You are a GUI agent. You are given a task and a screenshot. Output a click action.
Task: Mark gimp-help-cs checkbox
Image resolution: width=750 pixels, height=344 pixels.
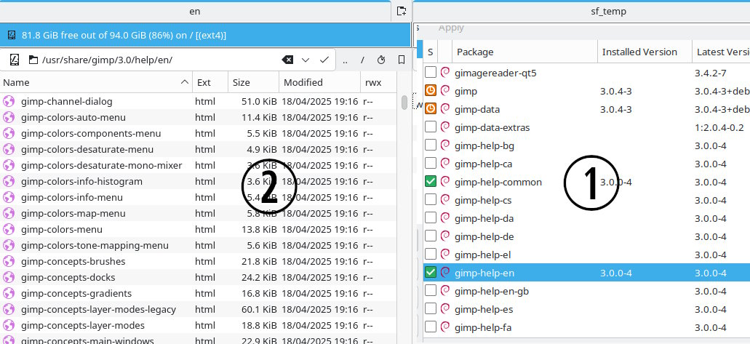tap(431, 200)
